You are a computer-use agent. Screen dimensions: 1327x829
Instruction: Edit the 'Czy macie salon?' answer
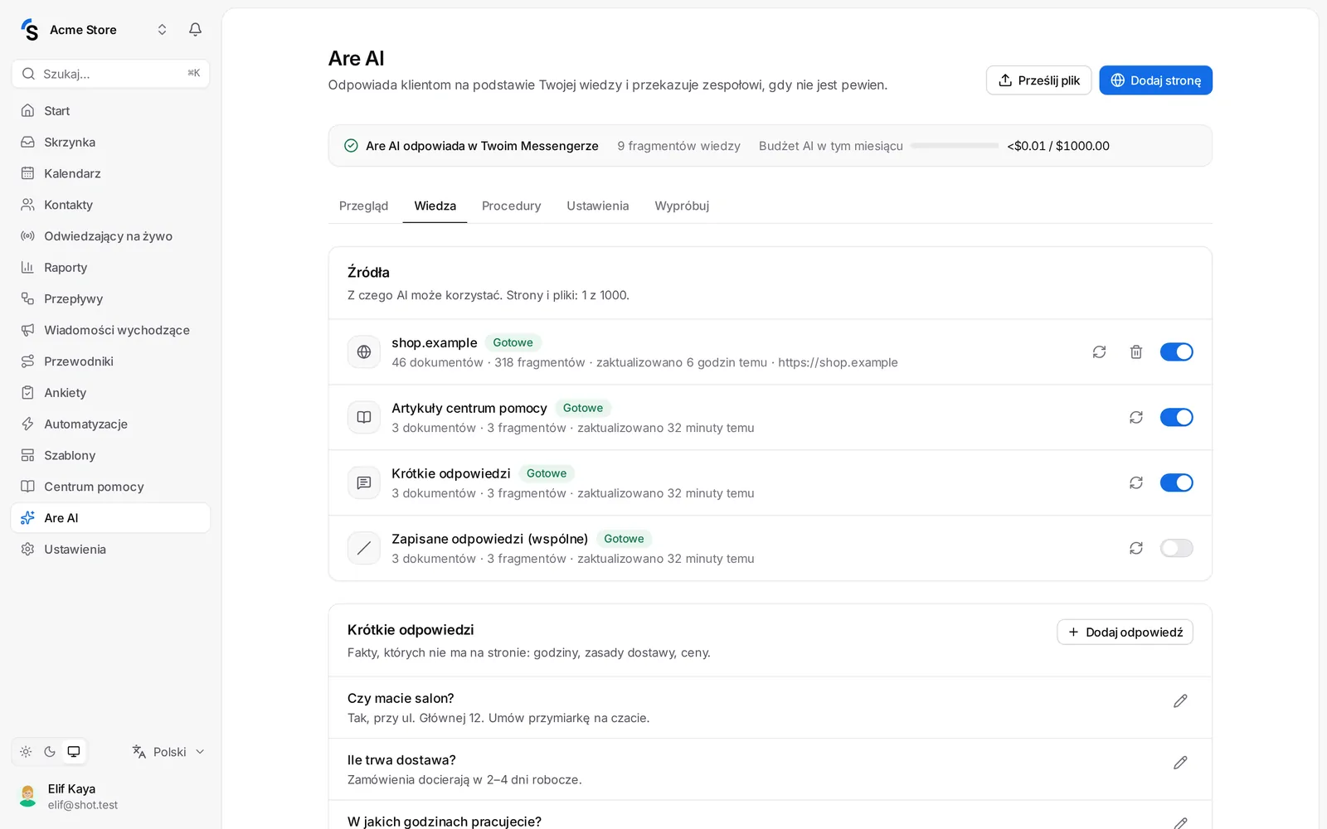tap(1180, 701)
